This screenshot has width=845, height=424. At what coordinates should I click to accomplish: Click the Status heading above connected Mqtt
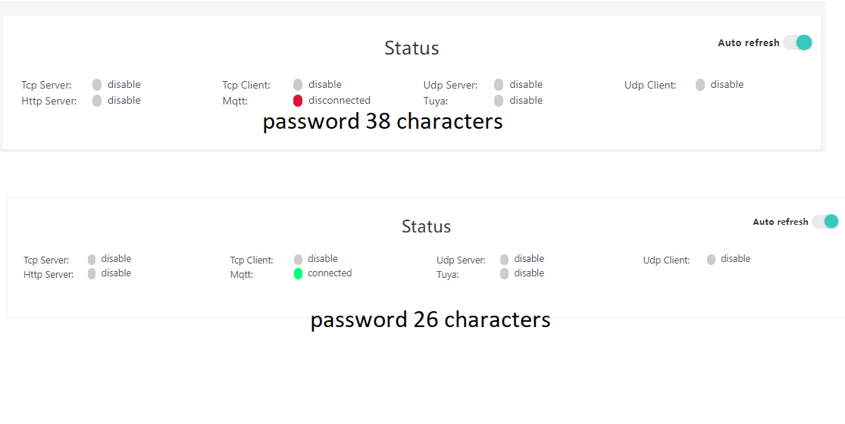[x=426, y=226]
